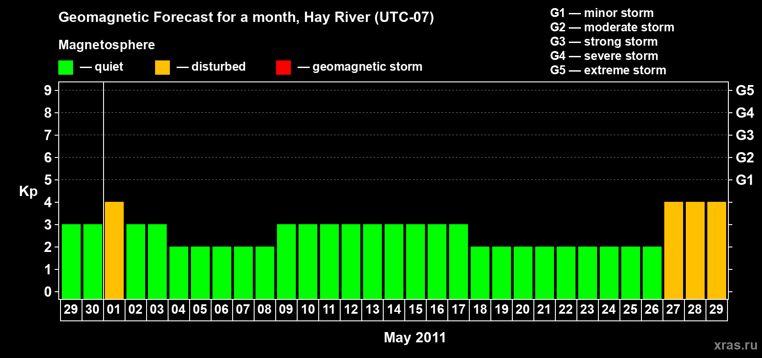Image resolution: width=762 pixels, height=358 pixels.
Task: Click the orange disturbed legend swatch
Action: pyautogui.click(x=162, y=68)
